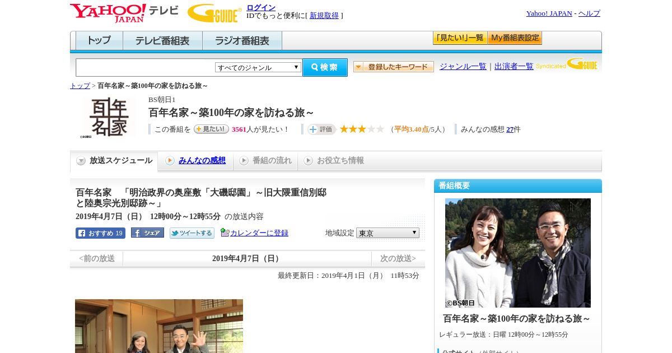Click the Facebook おすすめ 19 button

(100, 233)
